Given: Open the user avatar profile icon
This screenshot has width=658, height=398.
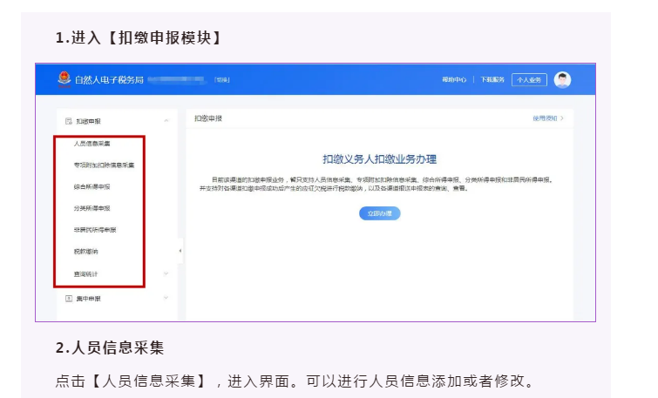Looking at the screenshot, I should click(x=562, y=79).
